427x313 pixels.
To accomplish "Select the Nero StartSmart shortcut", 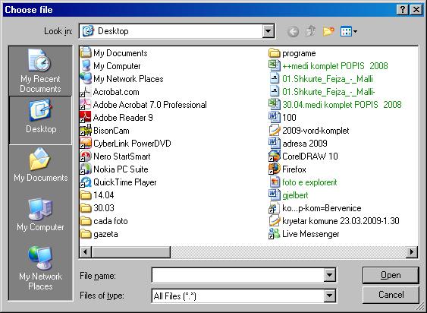I will coord(115,156).
